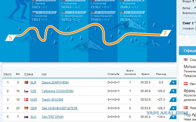Click the Czech Republic flag icon
Screen dimensions: 196x122
tap(26, 91)
